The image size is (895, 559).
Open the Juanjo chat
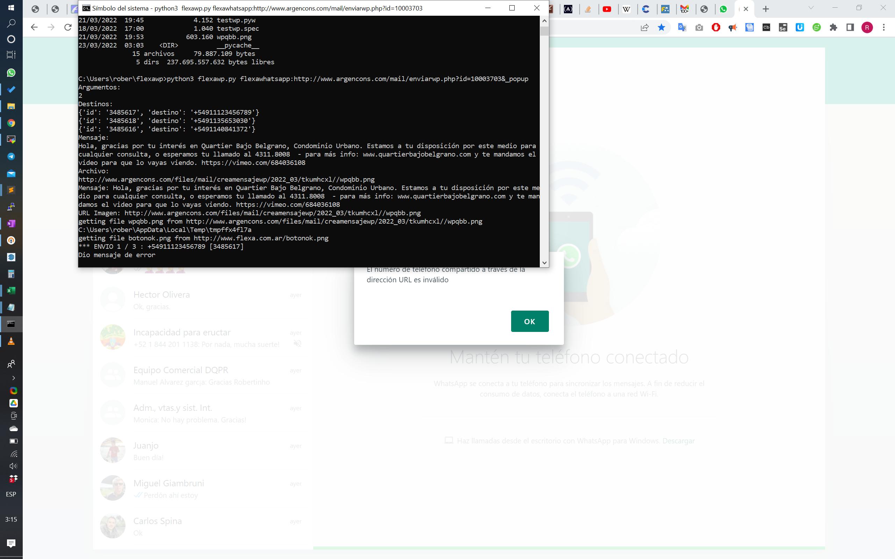click(x=203, y=451)
